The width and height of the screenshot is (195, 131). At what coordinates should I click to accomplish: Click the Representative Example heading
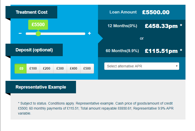(41, 87)
